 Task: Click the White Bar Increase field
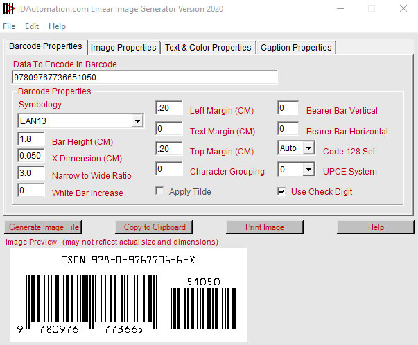tap(31, 191)
